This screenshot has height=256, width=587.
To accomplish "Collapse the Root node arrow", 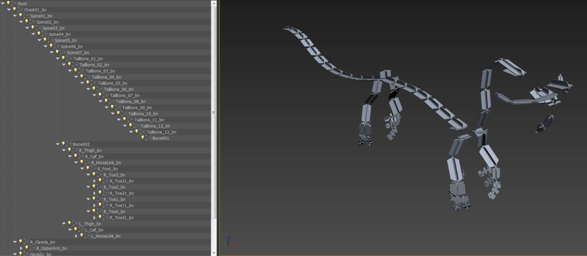I will [3, 4].
